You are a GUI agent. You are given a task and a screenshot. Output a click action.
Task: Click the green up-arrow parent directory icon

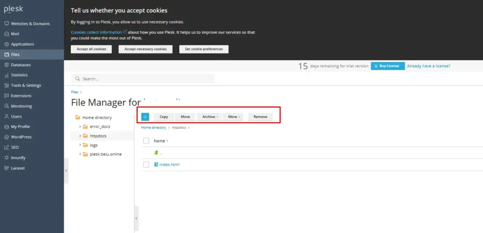click(156, 153)
